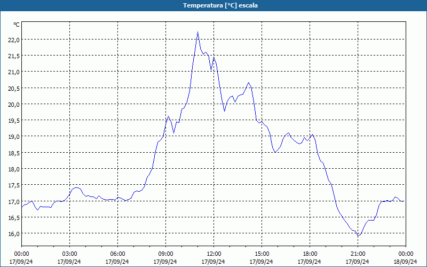This screenshot has width=427, height=267.
Task: Pick the 19,0 label on the temperature axis
Action: point(14,137)
